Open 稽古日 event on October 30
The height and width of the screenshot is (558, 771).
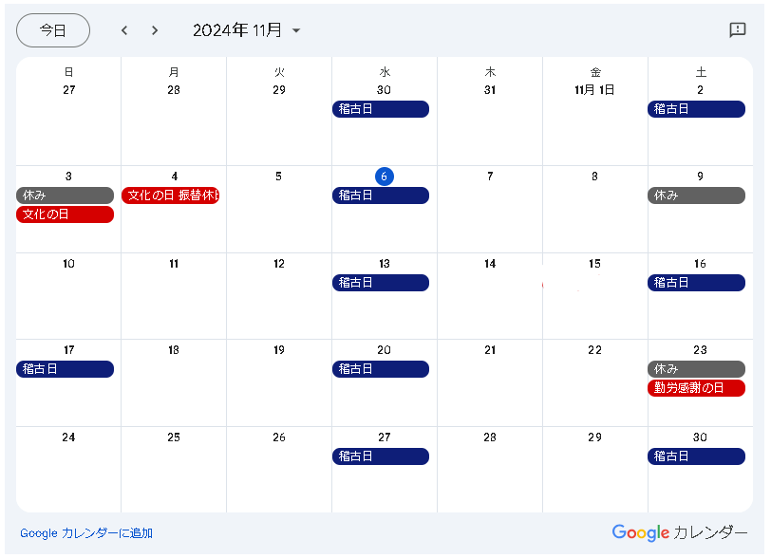pyautogui.click(x=381, y=109)
